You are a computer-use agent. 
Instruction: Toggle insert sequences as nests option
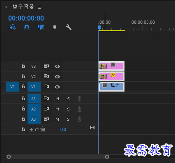pos(13,27)
